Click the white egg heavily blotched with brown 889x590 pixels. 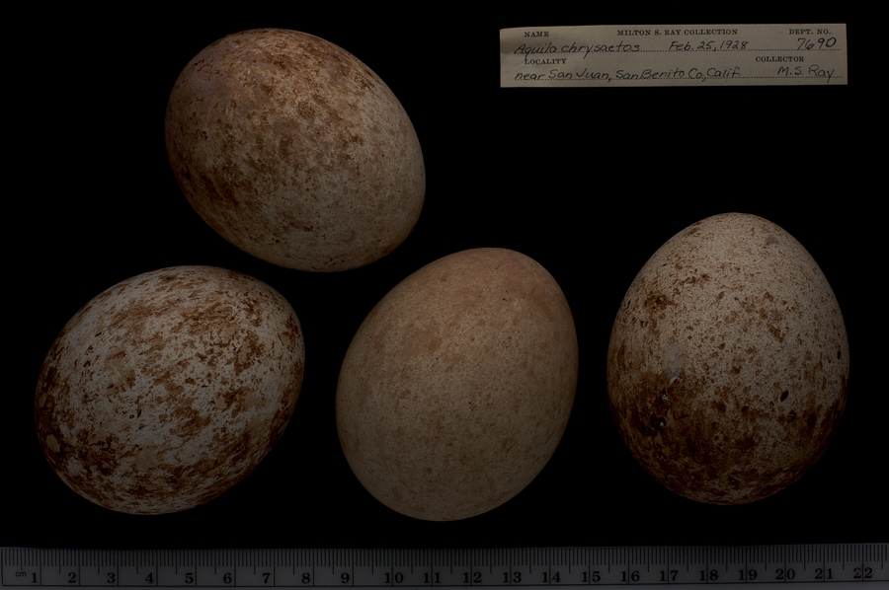tap(170, 390)
